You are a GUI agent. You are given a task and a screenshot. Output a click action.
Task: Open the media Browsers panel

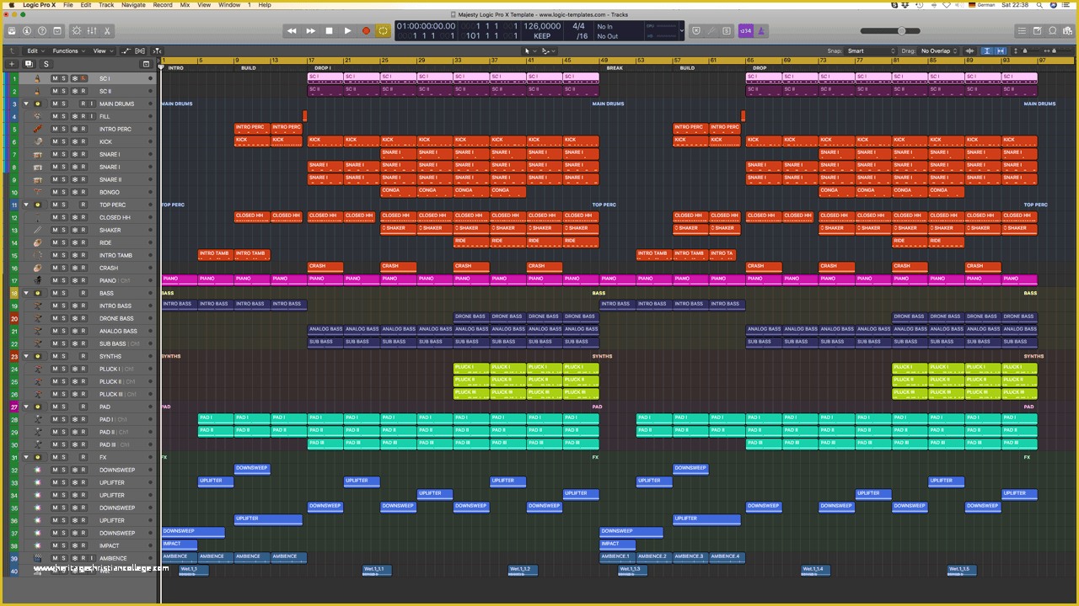coord(1067,31)
